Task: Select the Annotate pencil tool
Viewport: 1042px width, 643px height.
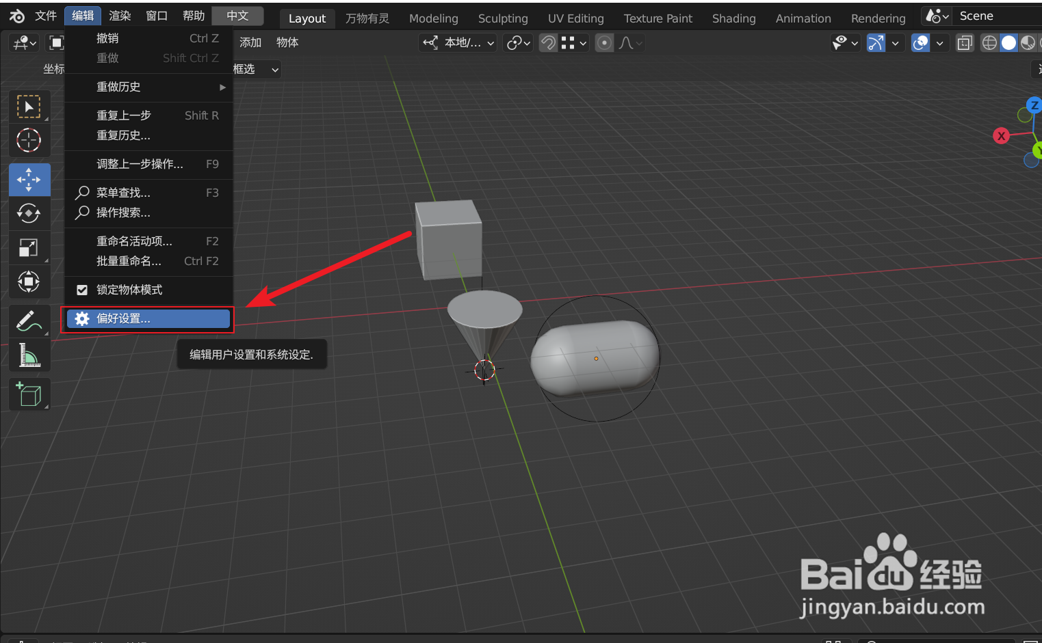Action: (x=29, y=320)
